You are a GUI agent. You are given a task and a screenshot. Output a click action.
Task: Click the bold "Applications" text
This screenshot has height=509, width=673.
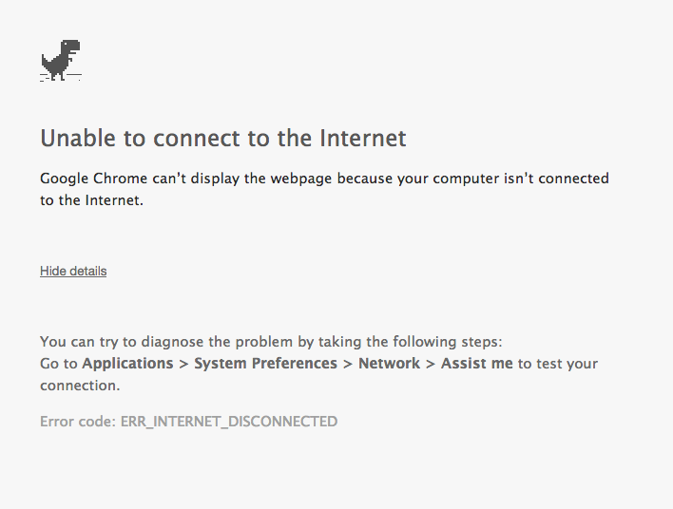pyautogui.click(x=127, y=364)
